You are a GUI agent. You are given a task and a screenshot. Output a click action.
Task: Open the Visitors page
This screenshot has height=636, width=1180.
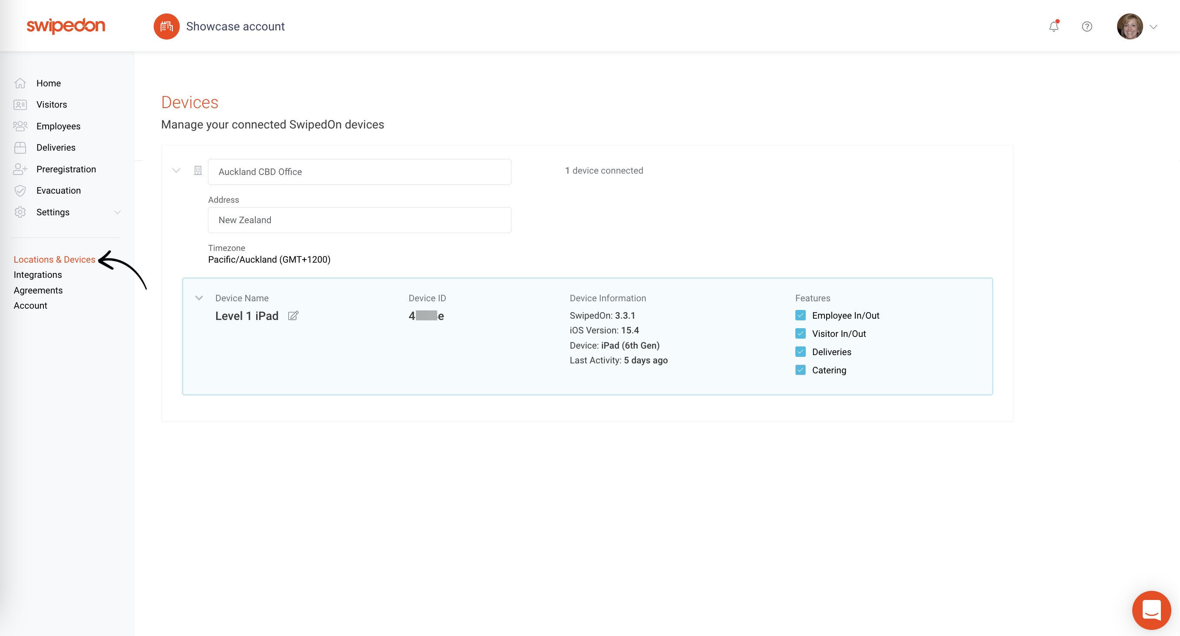[x=52, y=105]
